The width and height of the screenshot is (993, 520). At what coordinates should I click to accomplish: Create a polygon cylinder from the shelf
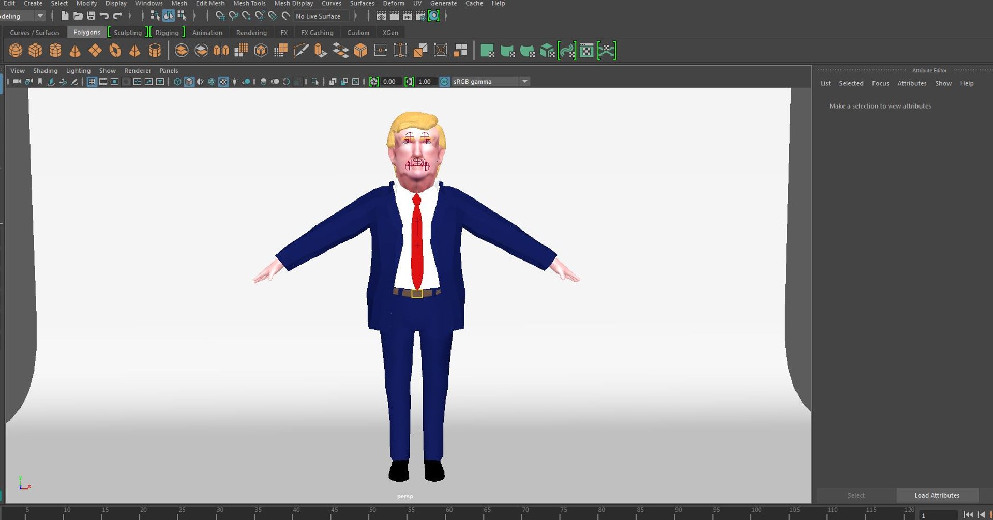click(55, 51)
